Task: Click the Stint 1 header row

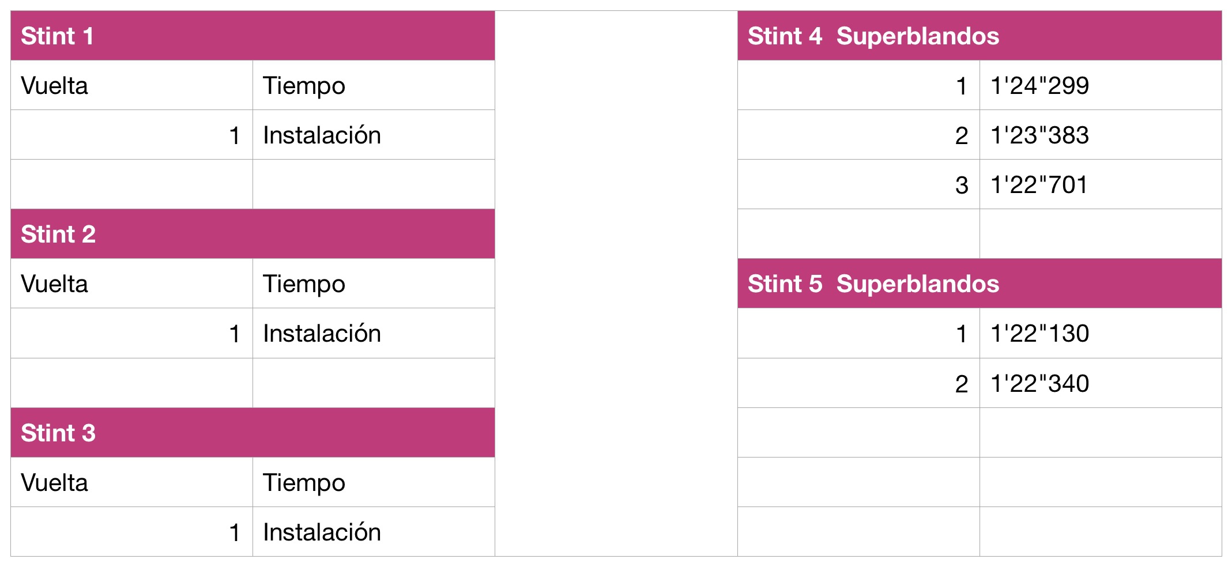Action: pyautogui.click(x=252, y=36)
